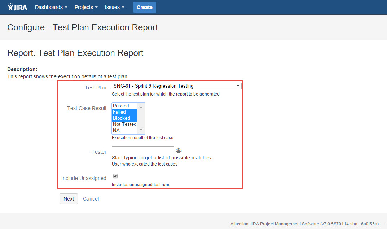Open the Test Plan dropdown
The image size is (387, 229).
tap(176, 86)
